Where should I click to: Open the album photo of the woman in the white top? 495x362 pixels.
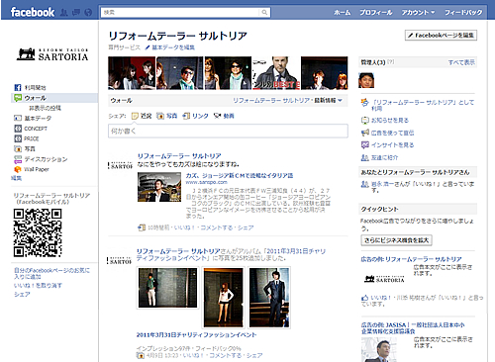[224, 298]
